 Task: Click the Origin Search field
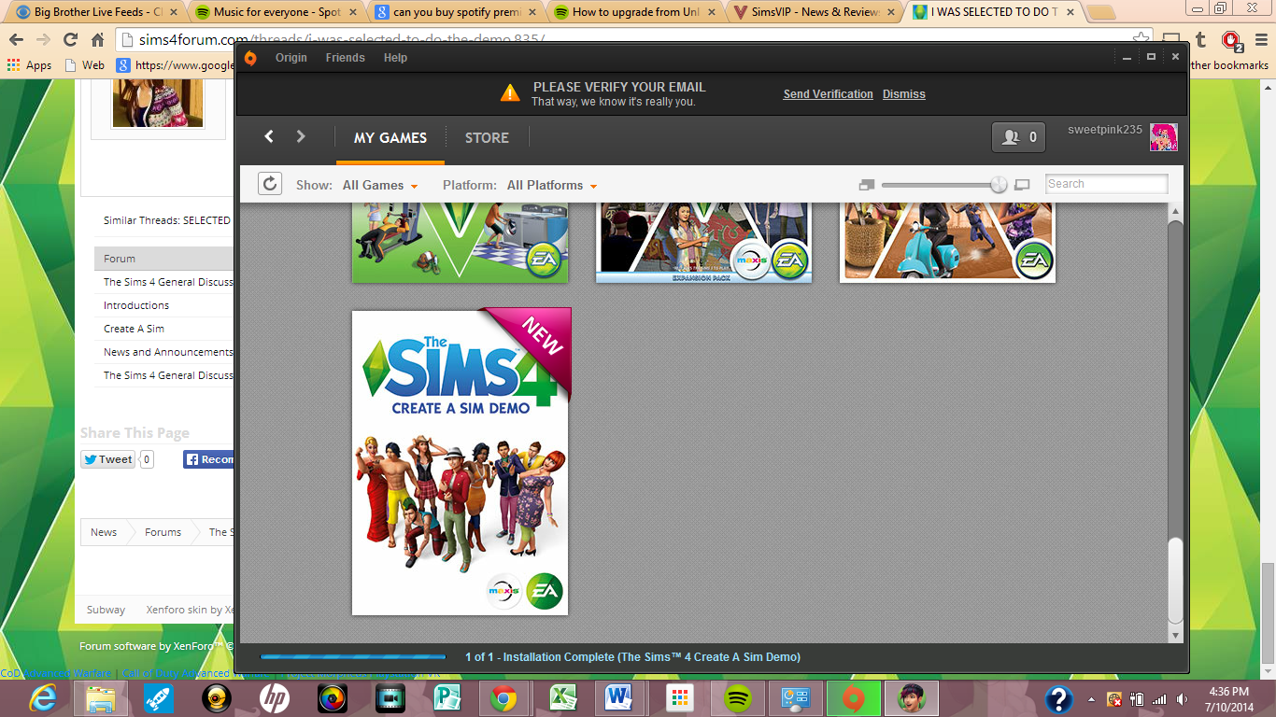point(1106,184)
